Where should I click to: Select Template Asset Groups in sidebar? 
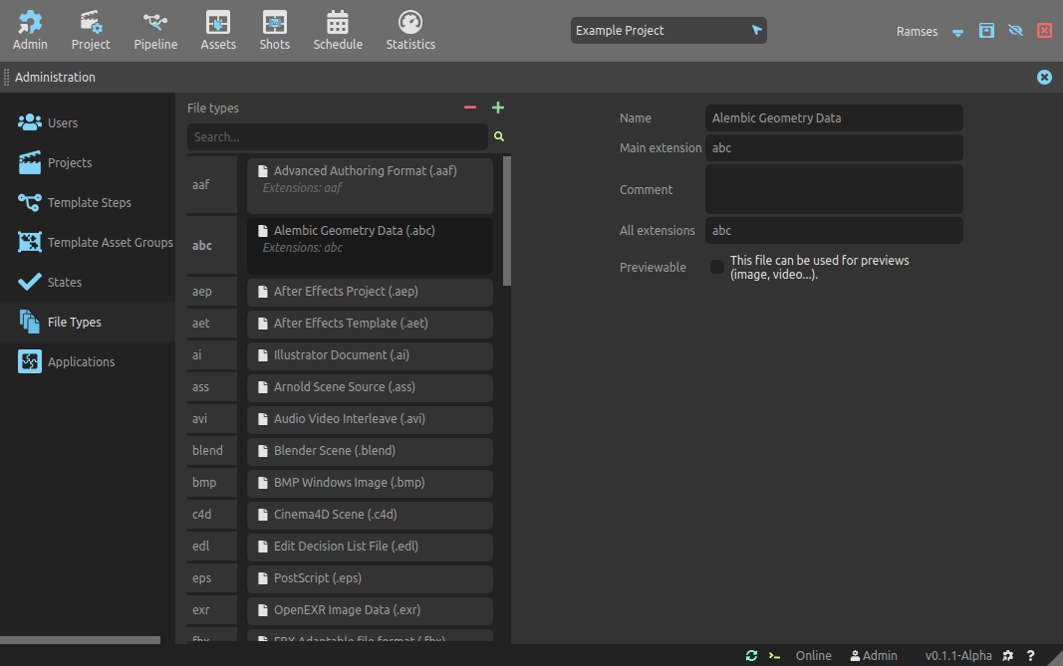coord(88,243)
